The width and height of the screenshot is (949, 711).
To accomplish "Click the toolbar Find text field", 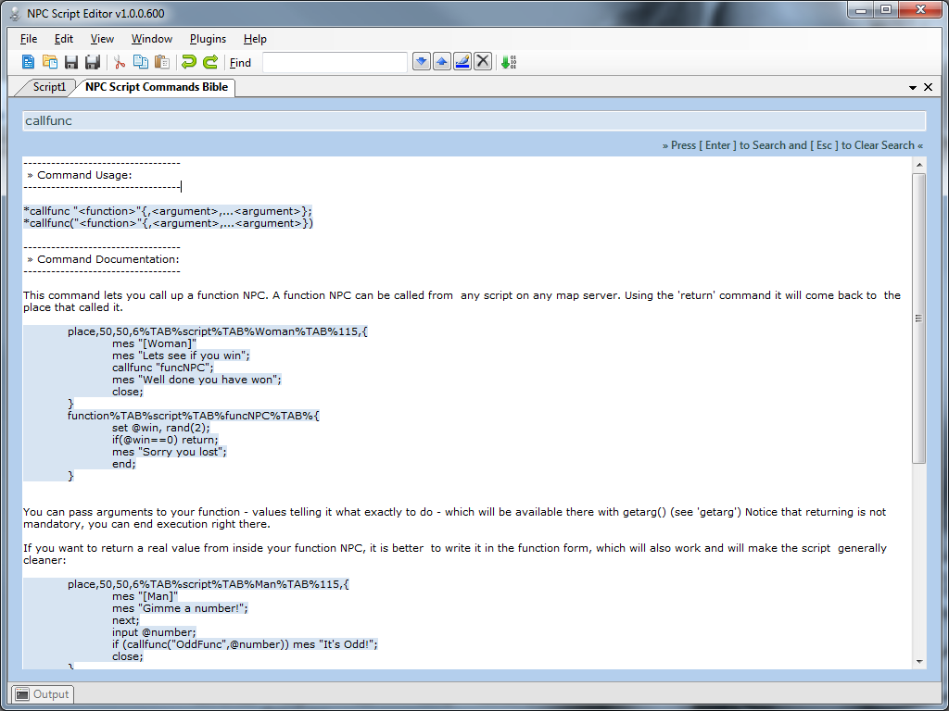I will point(335,62).
